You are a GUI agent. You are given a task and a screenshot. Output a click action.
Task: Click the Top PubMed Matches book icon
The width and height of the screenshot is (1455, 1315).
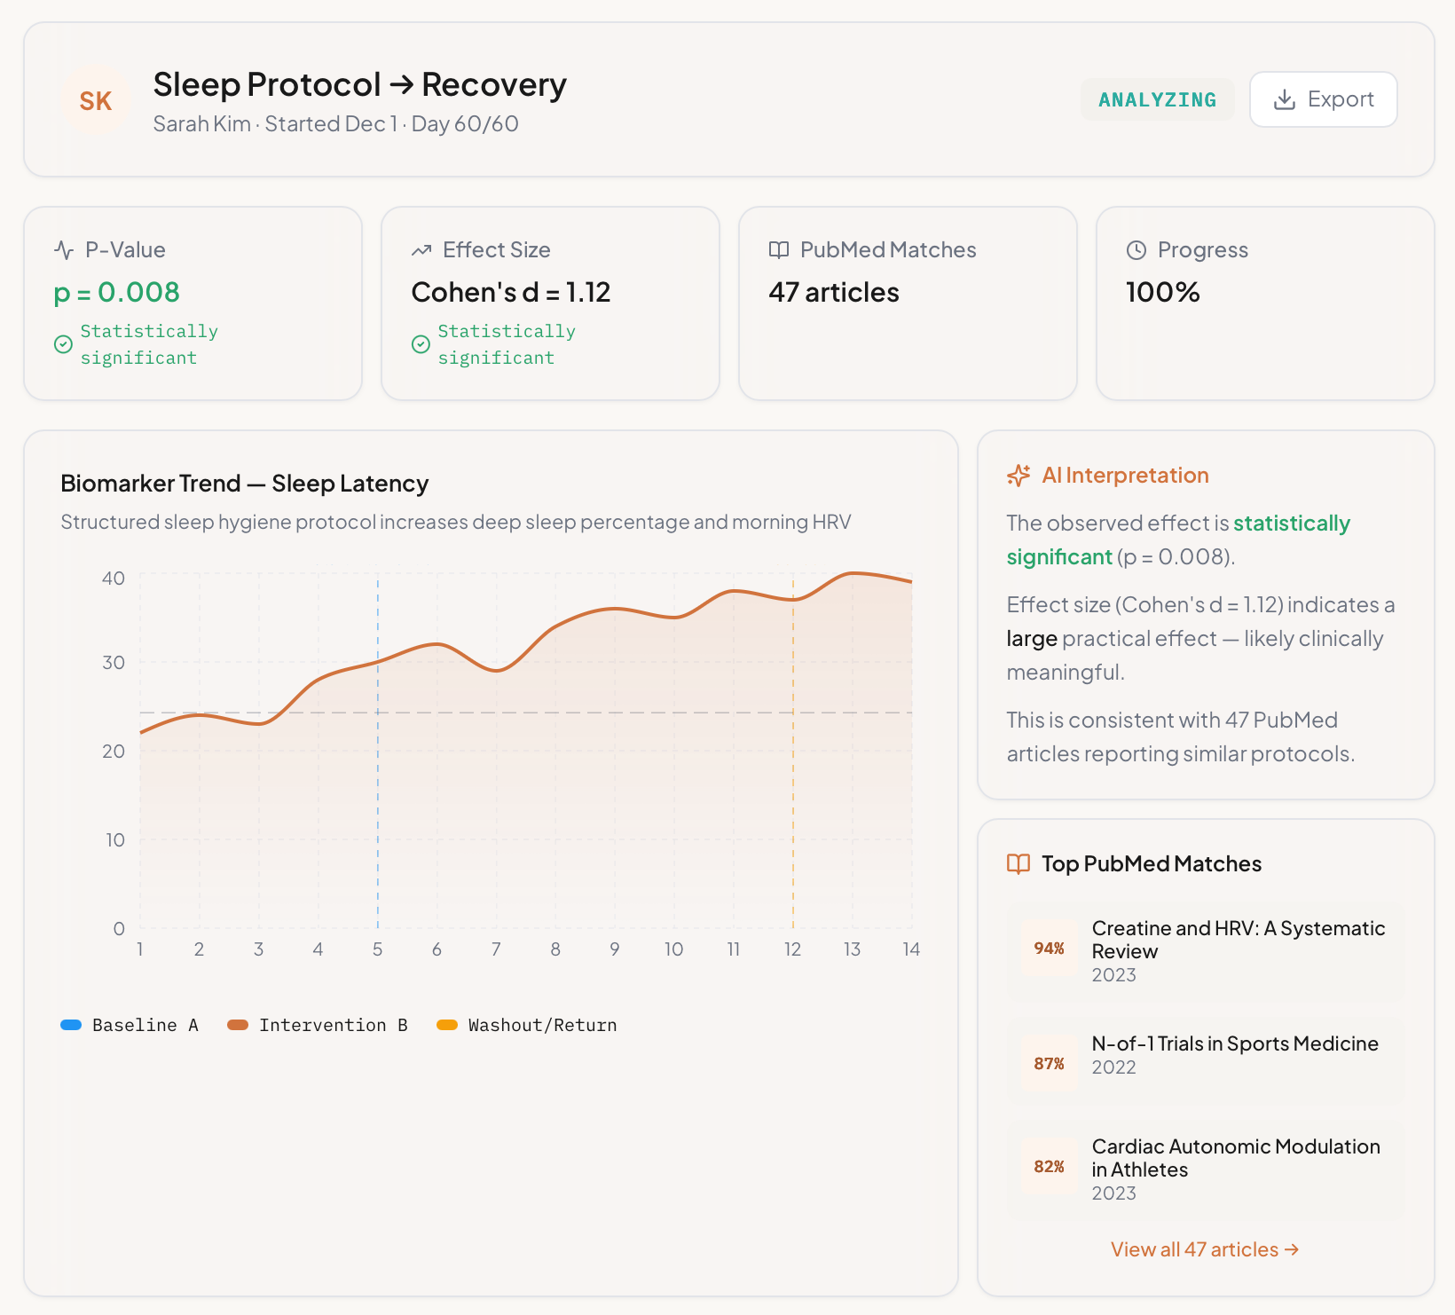click(1018, 864)
